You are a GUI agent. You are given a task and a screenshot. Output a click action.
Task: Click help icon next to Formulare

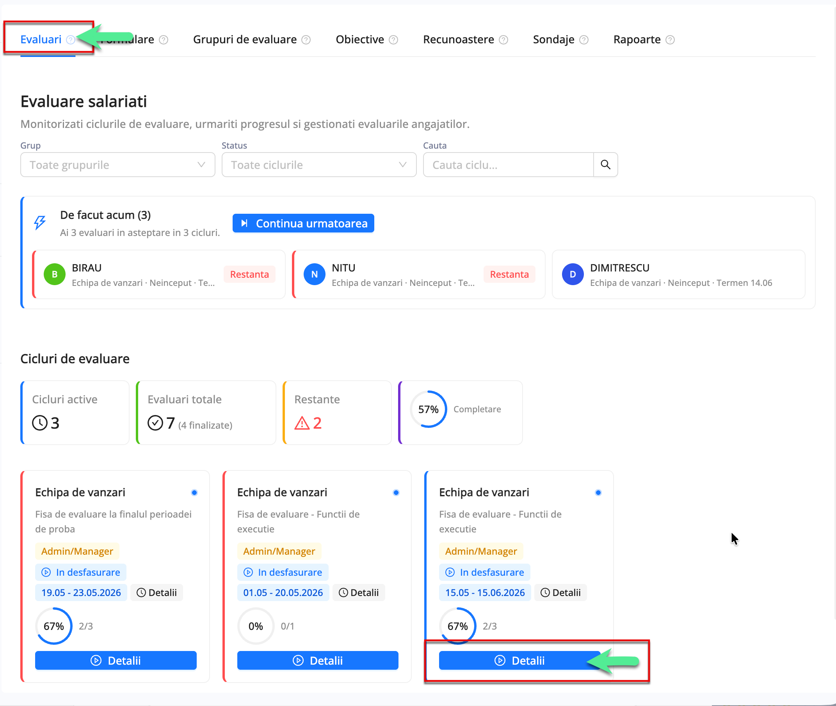pos(164,40)
